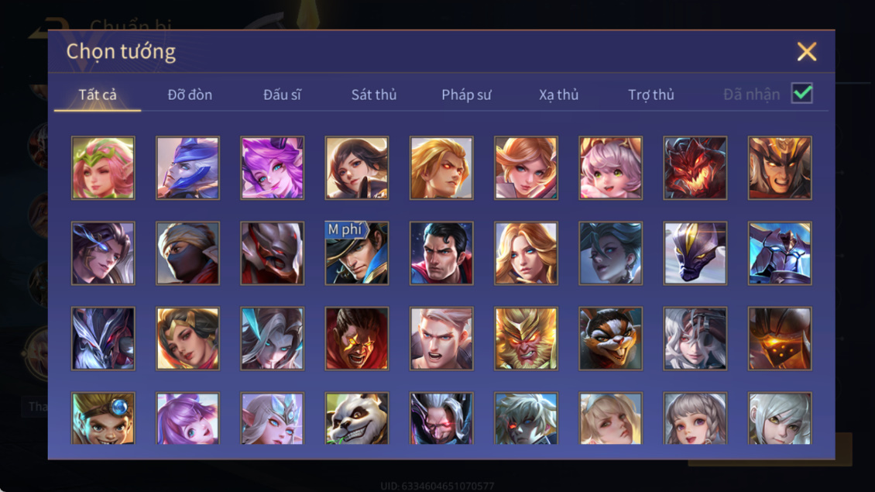
Task: Select the goggles boy hero portrait
Action: [103, 418]
